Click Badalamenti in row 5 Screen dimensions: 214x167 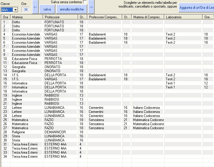[x=97, y=38]
